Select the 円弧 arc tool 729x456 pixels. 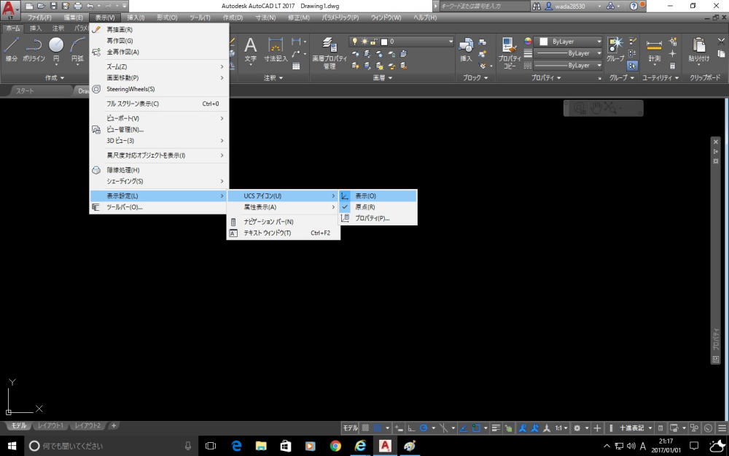coord(78,50)
